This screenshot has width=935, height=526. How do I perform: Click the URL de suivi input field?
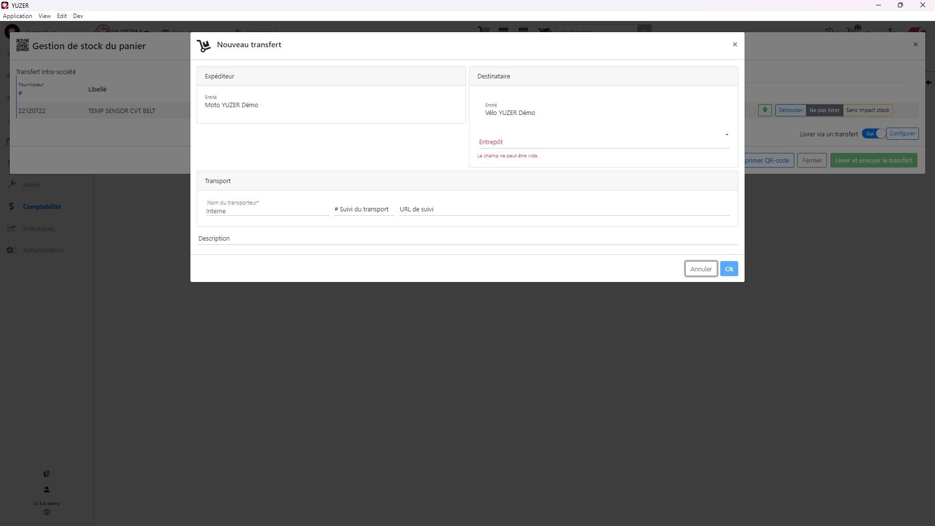tap(564, 209)
